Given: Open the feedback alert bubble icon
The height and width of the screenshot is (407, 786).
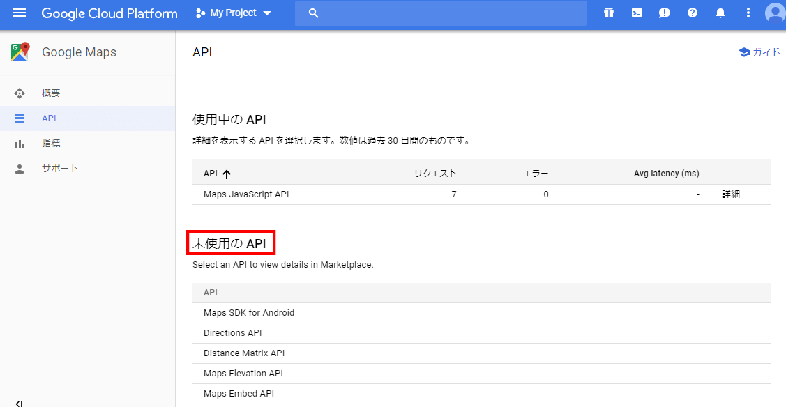Looking at the screenshot, I should coord(664,13).
